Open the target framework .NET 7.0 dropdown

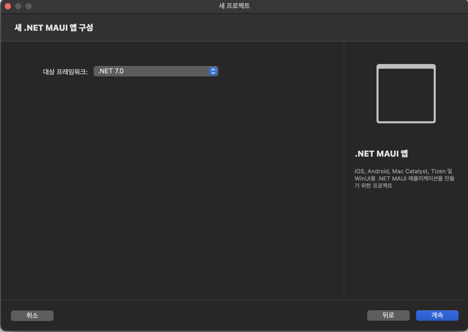tap(156, 71)
